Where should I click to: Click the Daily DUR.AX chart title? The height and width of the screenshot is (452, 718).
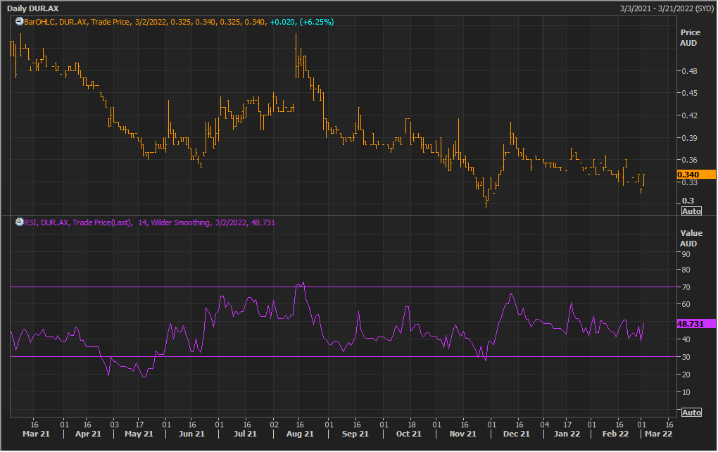(x=34, y=7)
